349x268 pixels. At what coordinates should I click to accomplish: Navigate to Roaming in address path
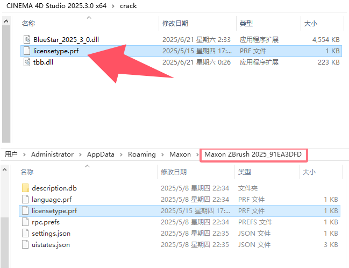coord(141,154)
